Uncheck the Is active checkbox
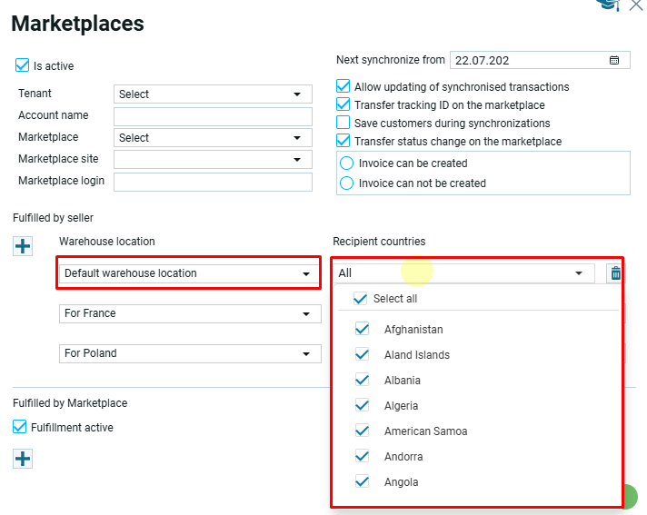Viewport: 647px width, 515px height. 23,65
